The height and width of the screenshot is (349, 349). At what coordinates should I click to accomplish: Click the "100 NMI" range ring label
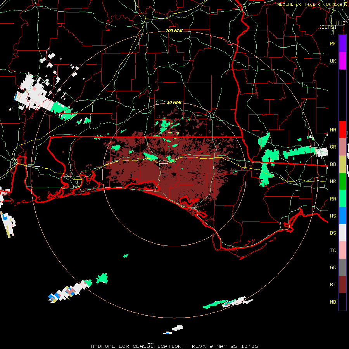tap(174, 31)
